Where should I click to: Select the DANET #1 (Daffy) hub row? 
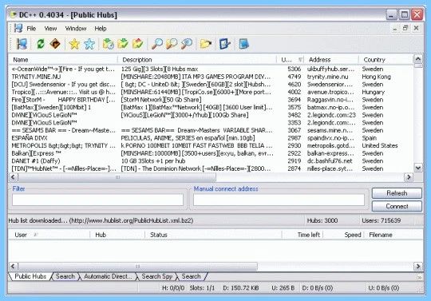(x=212, y=161)
